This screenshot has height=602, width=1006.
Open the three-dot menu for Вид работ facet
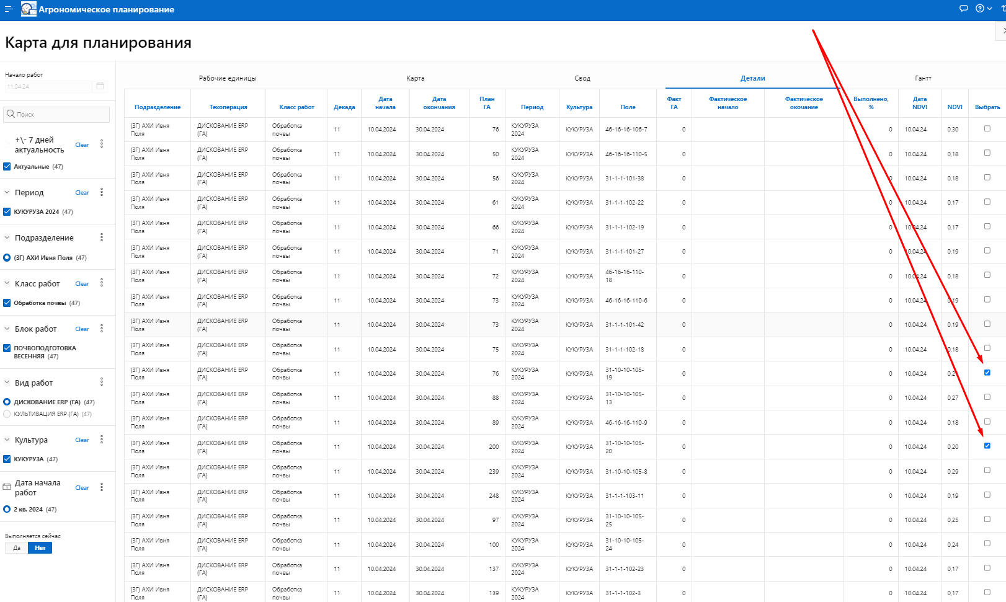tap(102, 383)
